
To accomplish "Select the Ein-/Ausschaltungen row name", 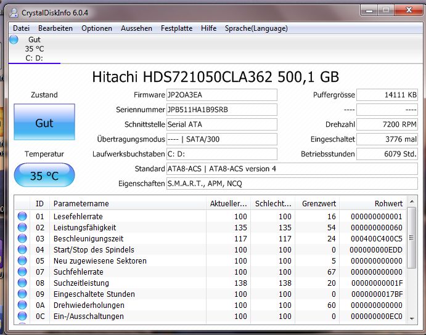I will pos(89,317).
